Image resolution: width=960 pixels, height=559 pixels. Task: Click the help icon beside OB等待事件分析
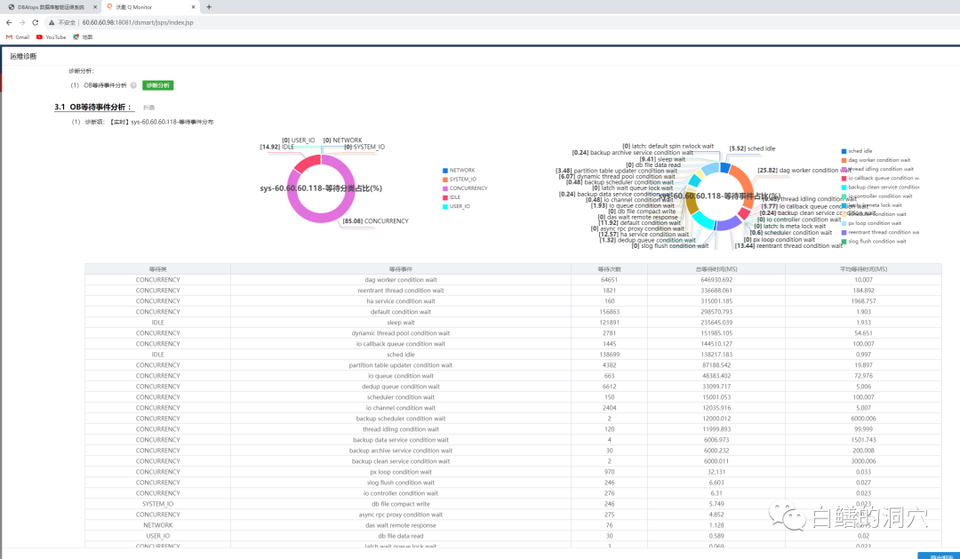133,85
